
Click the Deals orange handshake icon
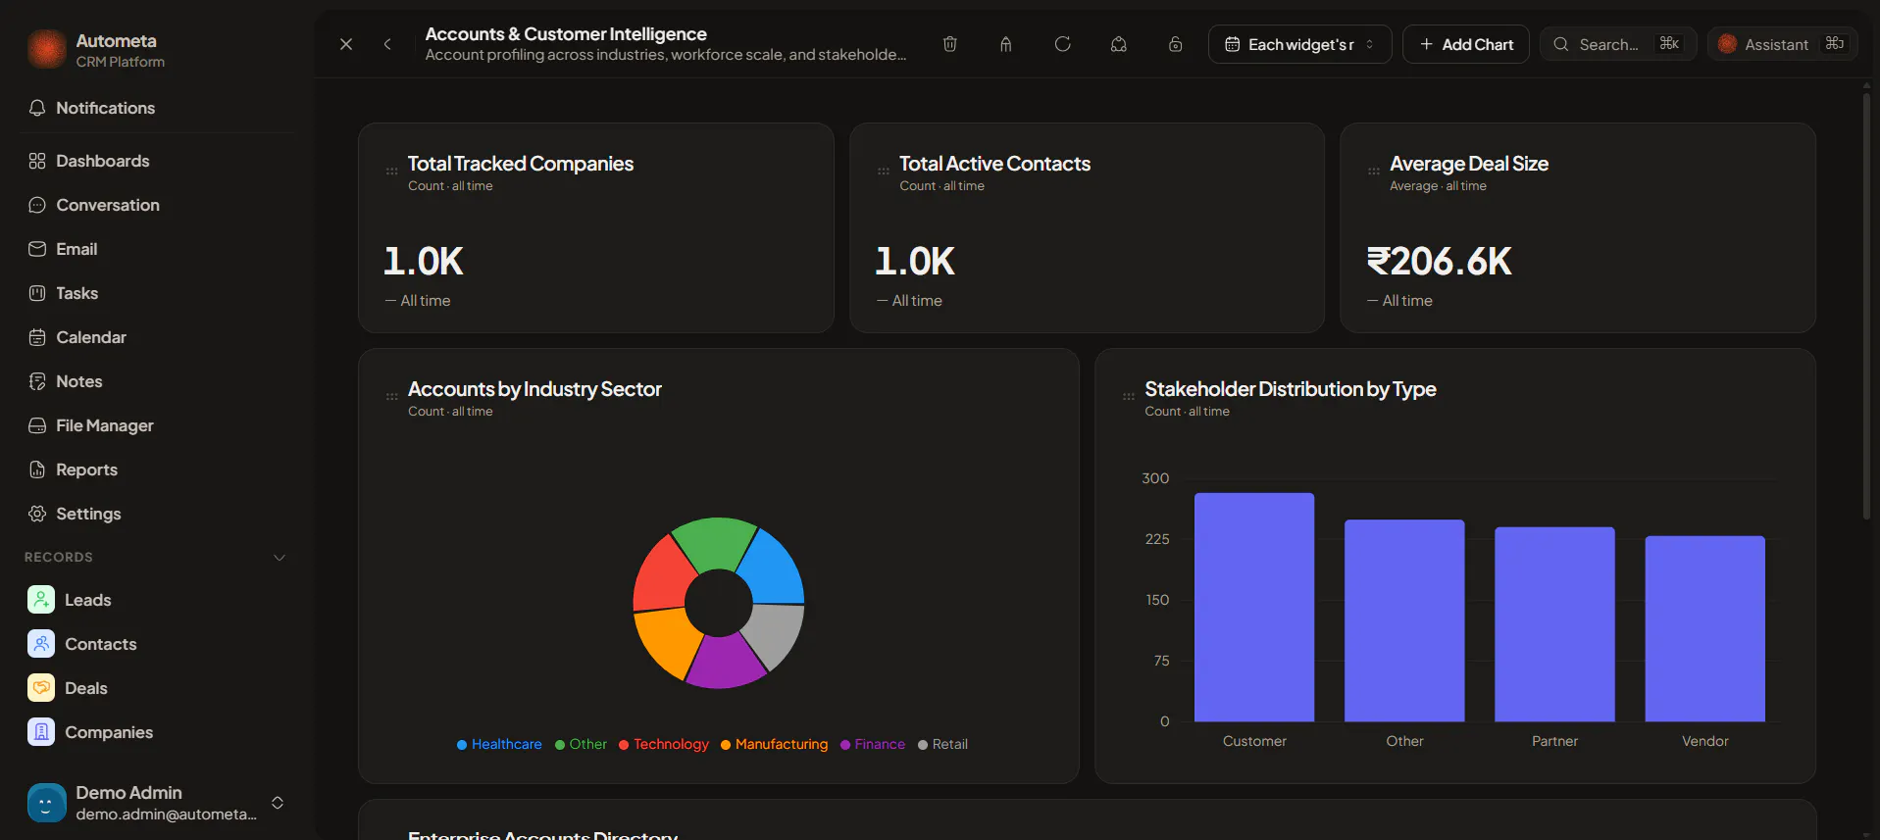click(41, 687)
